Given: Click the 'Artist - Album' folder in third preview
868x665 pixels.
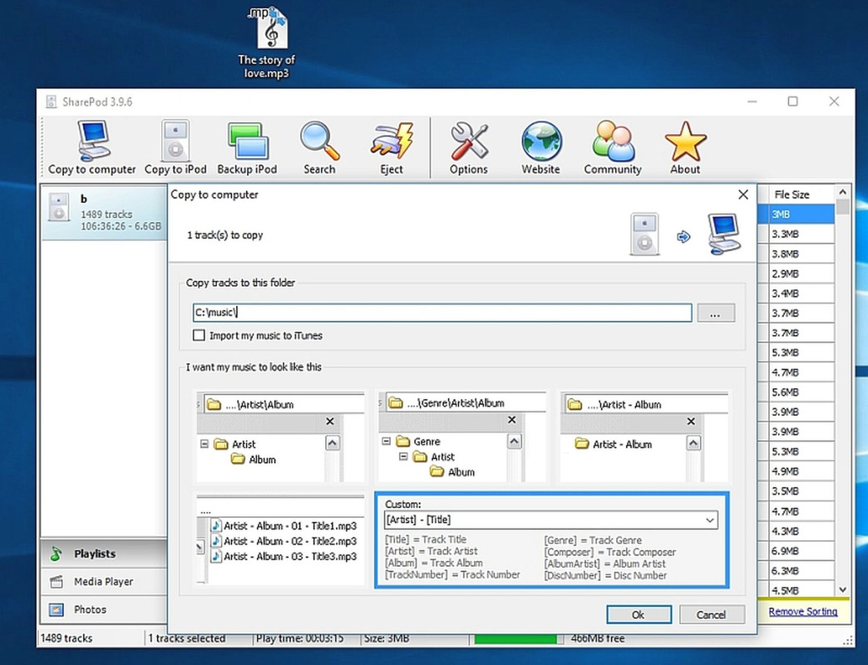Looking at the screenshot, I should [614, 444].
